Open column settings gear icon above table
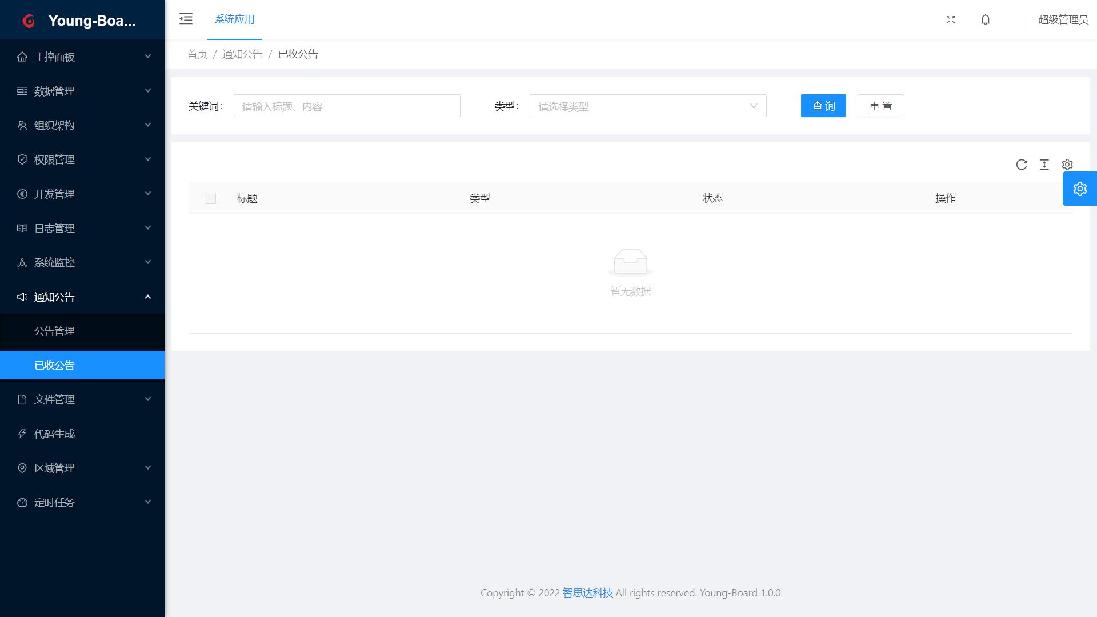The image size is (1097, 617). 1067,165
